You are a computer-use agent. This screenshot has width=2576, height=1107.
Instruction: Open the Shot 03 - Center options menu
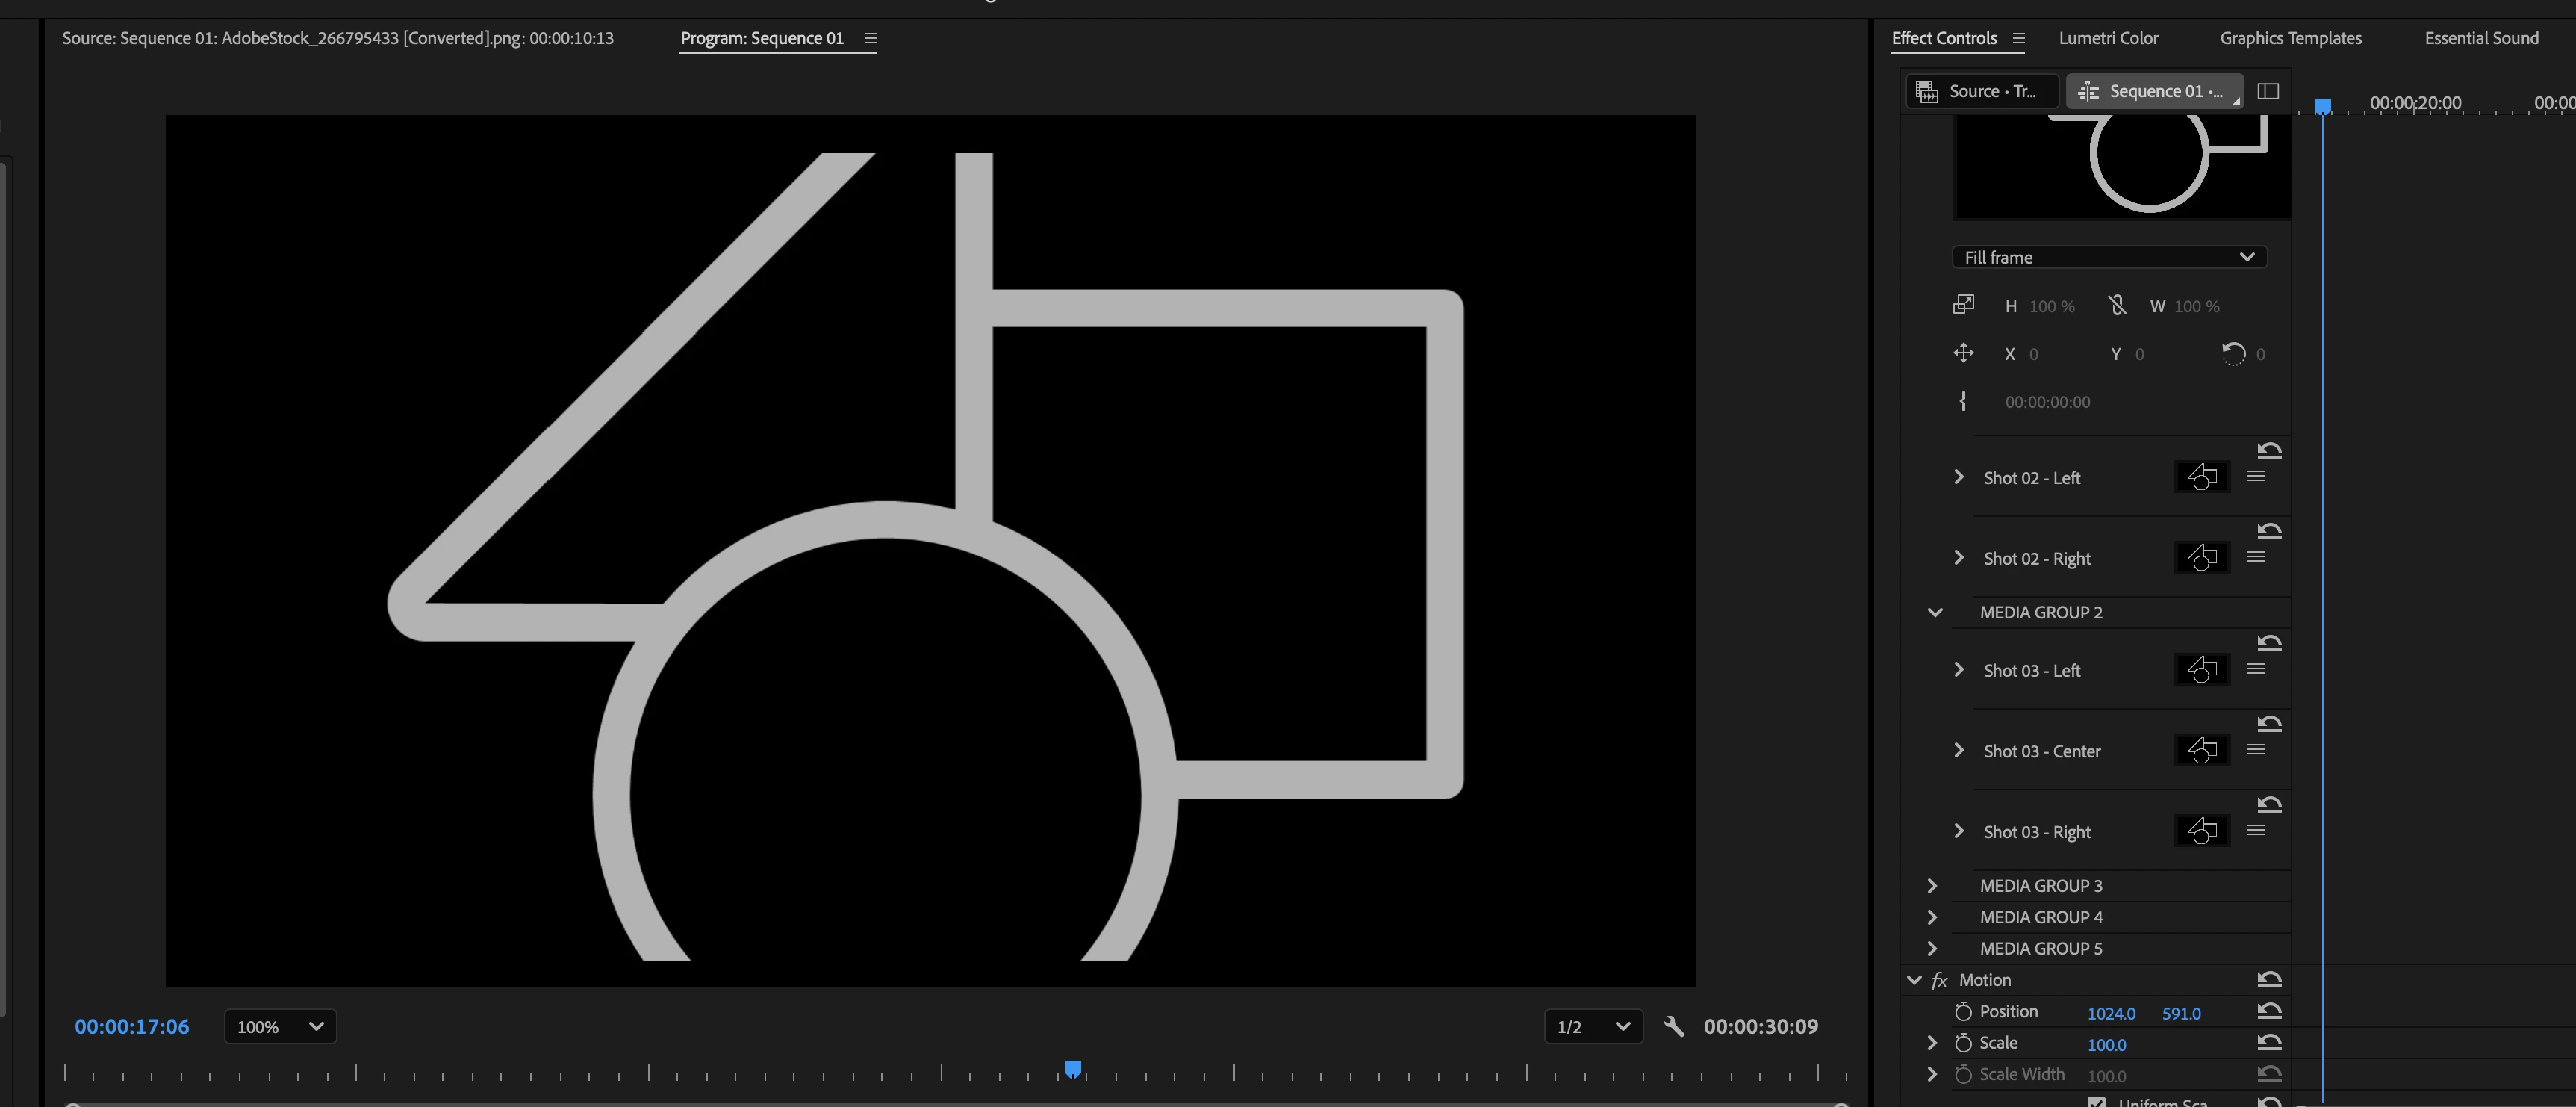click(x=2256, y=750)
